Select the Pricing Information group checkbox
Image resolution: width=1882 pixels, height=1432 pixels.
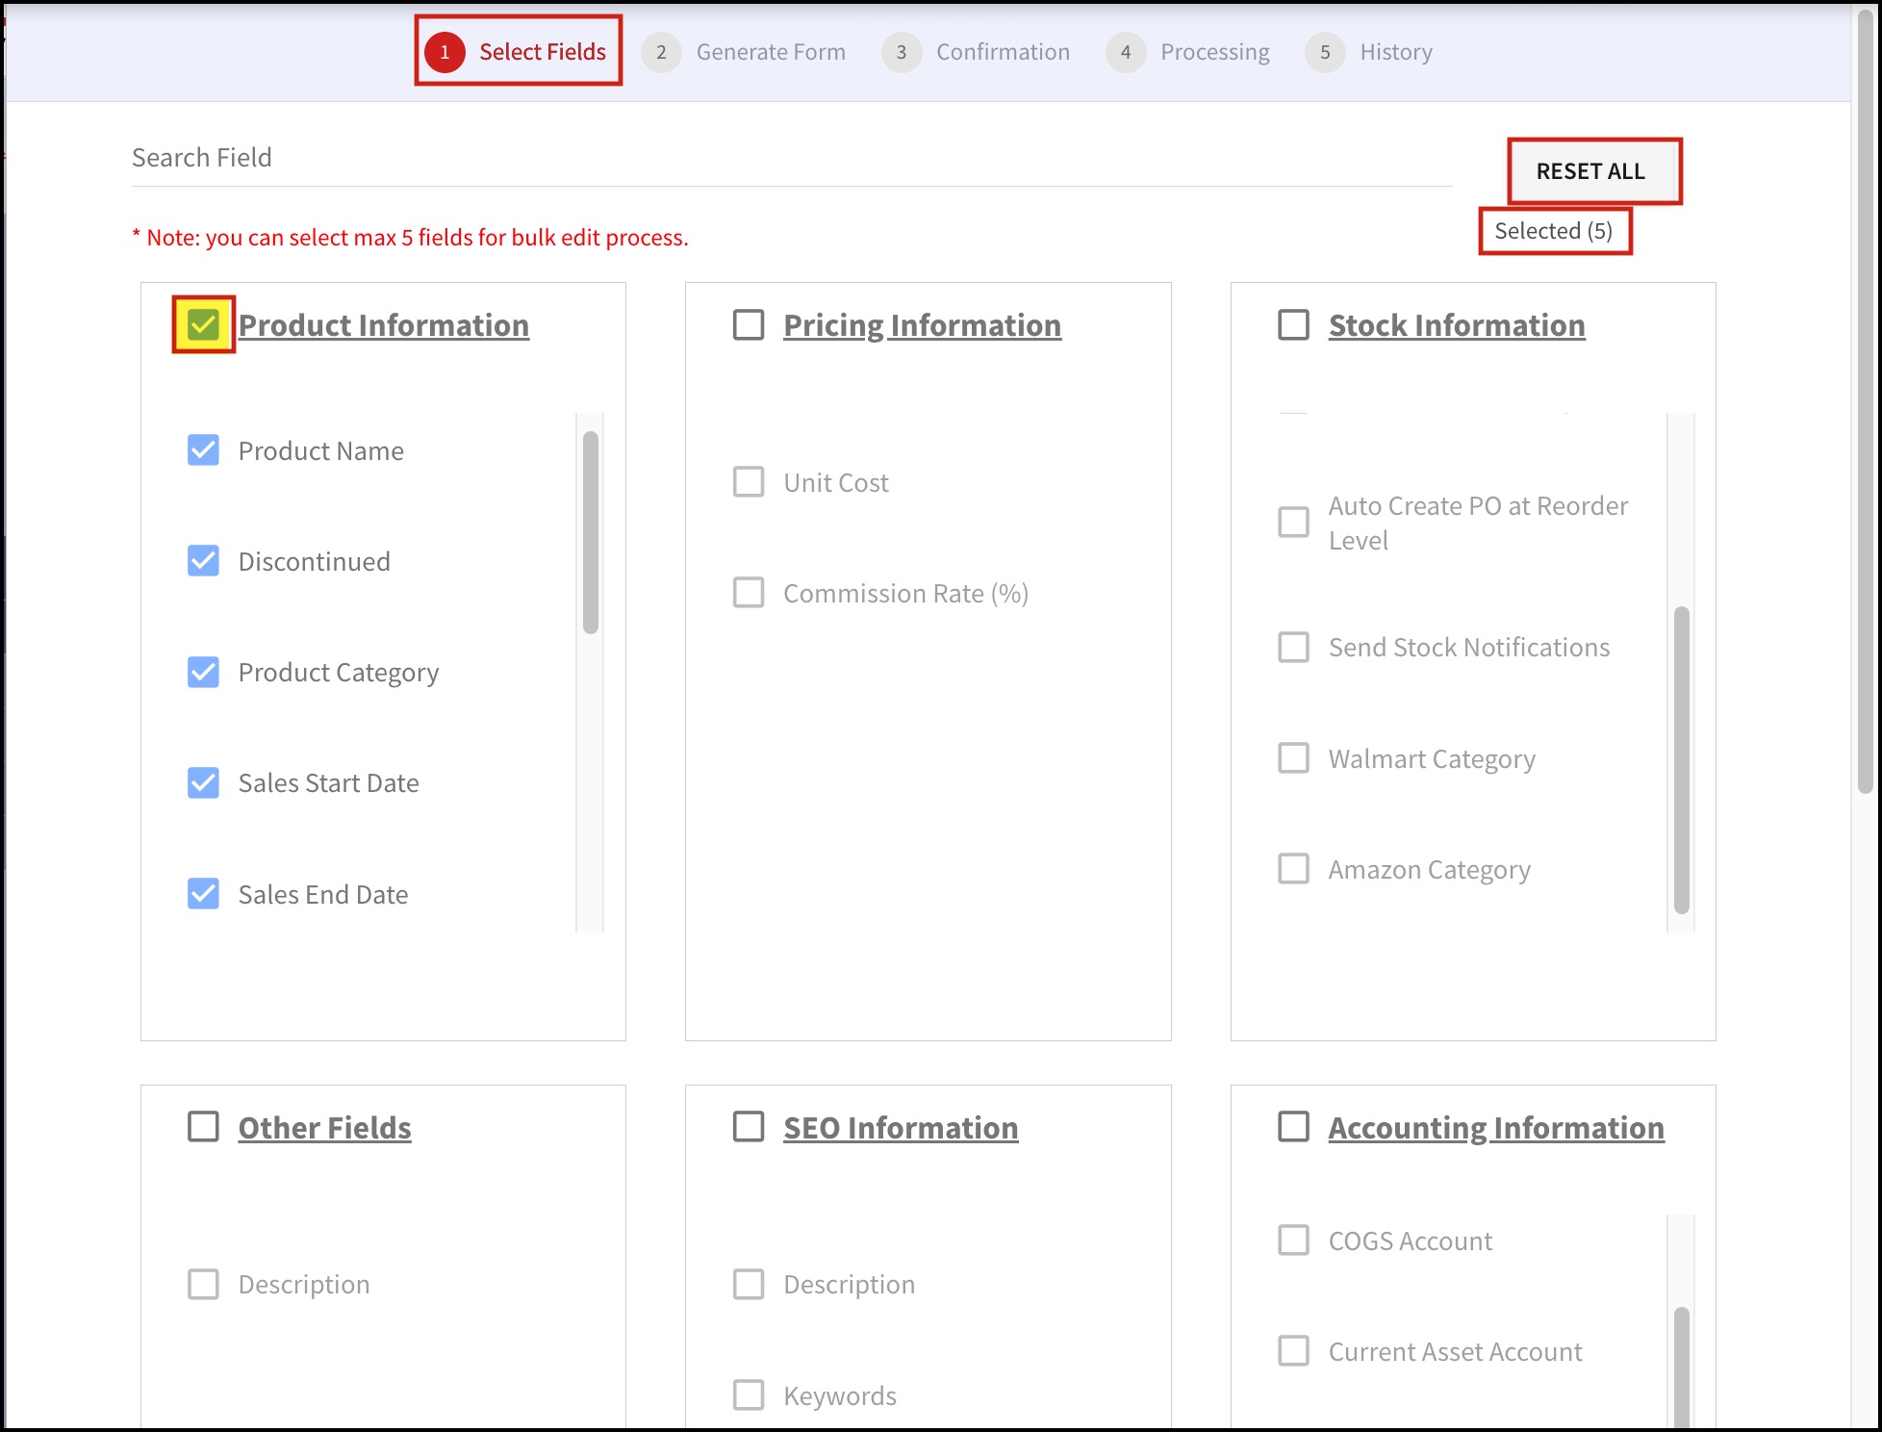(749, 325)
